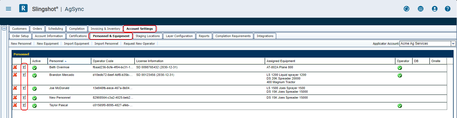Click the Import Equipment link
This screenshot has width=457, height=118.
(76, 44)
